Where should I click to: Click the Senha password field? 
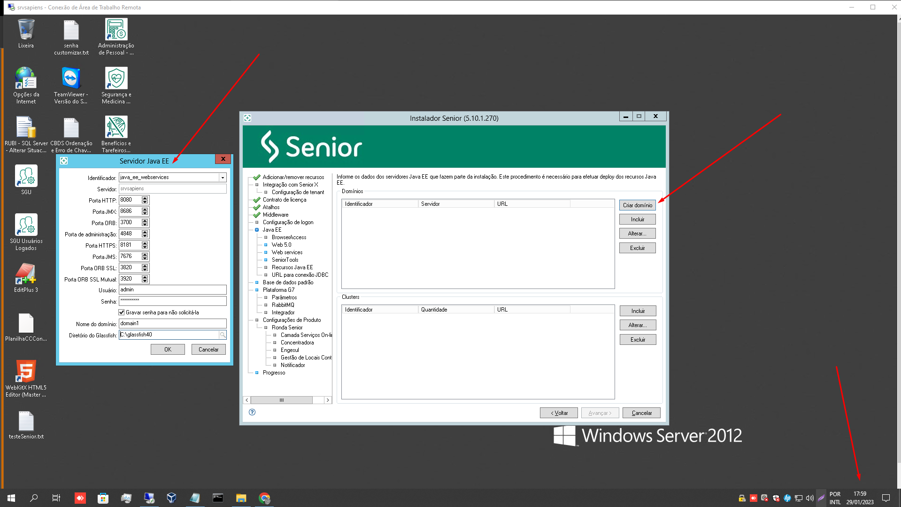point(172,301)
